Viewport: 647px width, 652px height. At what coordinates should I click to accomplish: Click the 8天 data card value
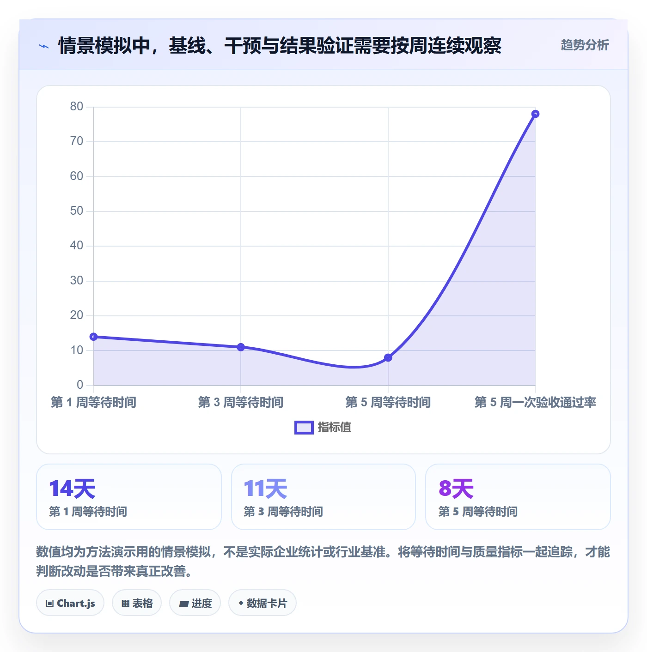(456, 489)
